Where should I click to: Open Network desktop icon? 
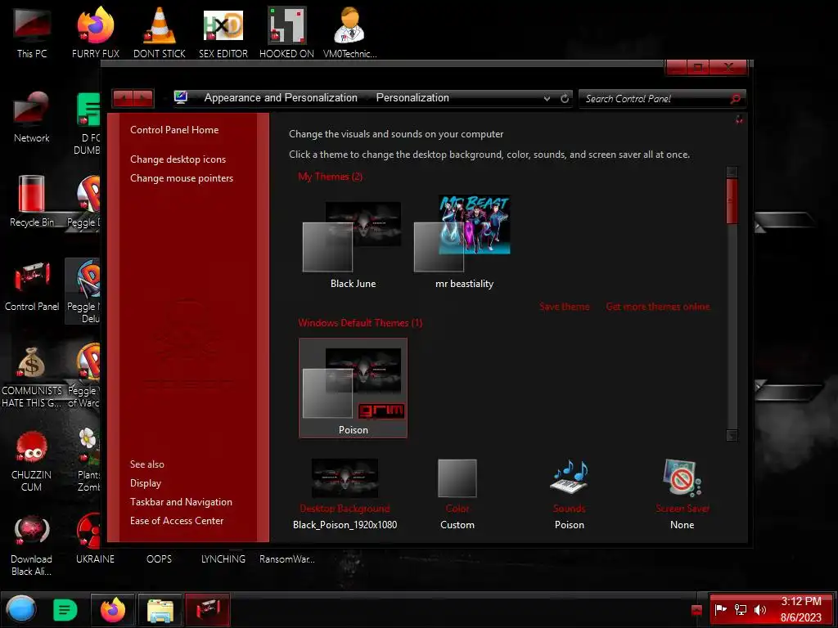(32, 116)
